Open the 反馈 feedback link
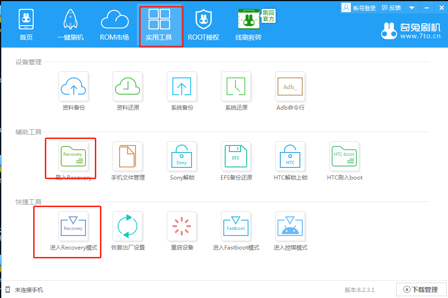The height and width of the screenshot is (298, 448). click(x=391, y=8)
